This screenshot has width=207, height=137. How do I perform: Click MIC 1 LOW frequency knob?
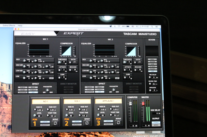(36, 78)
